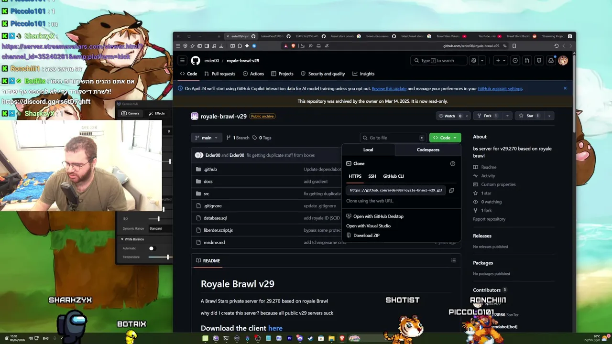Expand the Star lists dropdown arrow
The width and height of the screenshot is (612, 344).
(x=549, y=116)
